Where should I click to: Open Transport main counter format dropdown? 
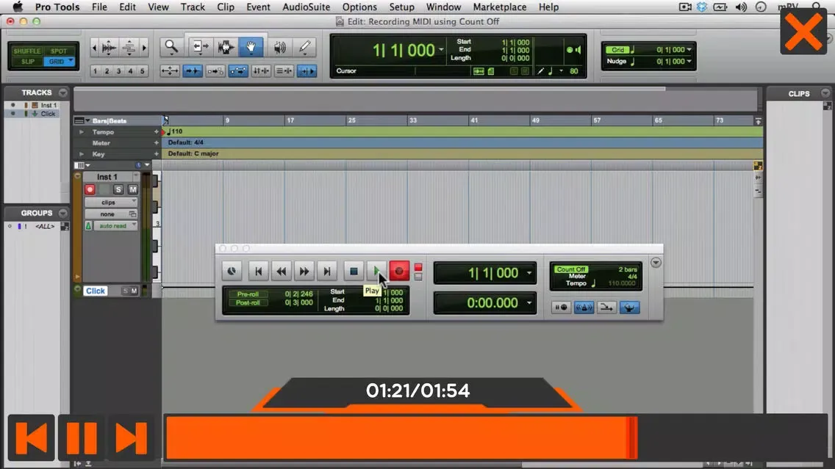[529, 273]
